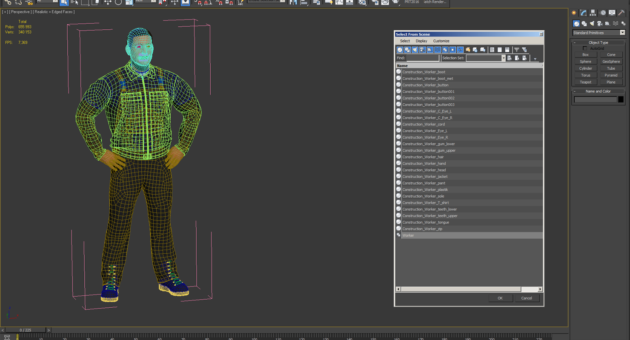Open the Display menu in dialog
This screenshot has height=340, width=630.
point(421,41)
